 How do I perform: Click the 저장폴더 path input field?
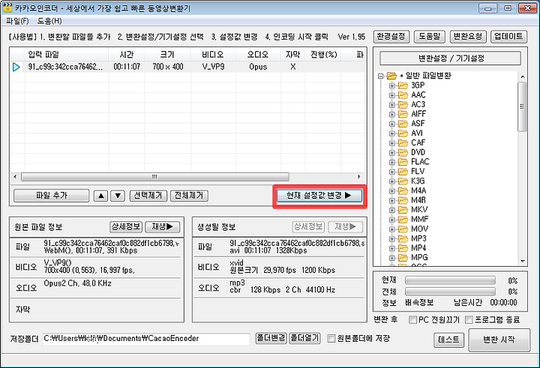[x=146, y=339]
